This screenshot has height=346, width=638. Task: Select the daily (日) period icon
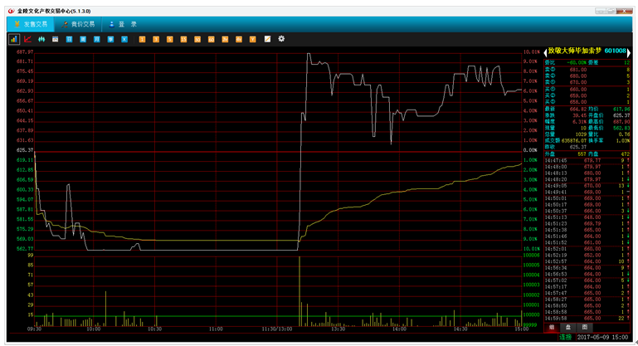pos(69,39)
